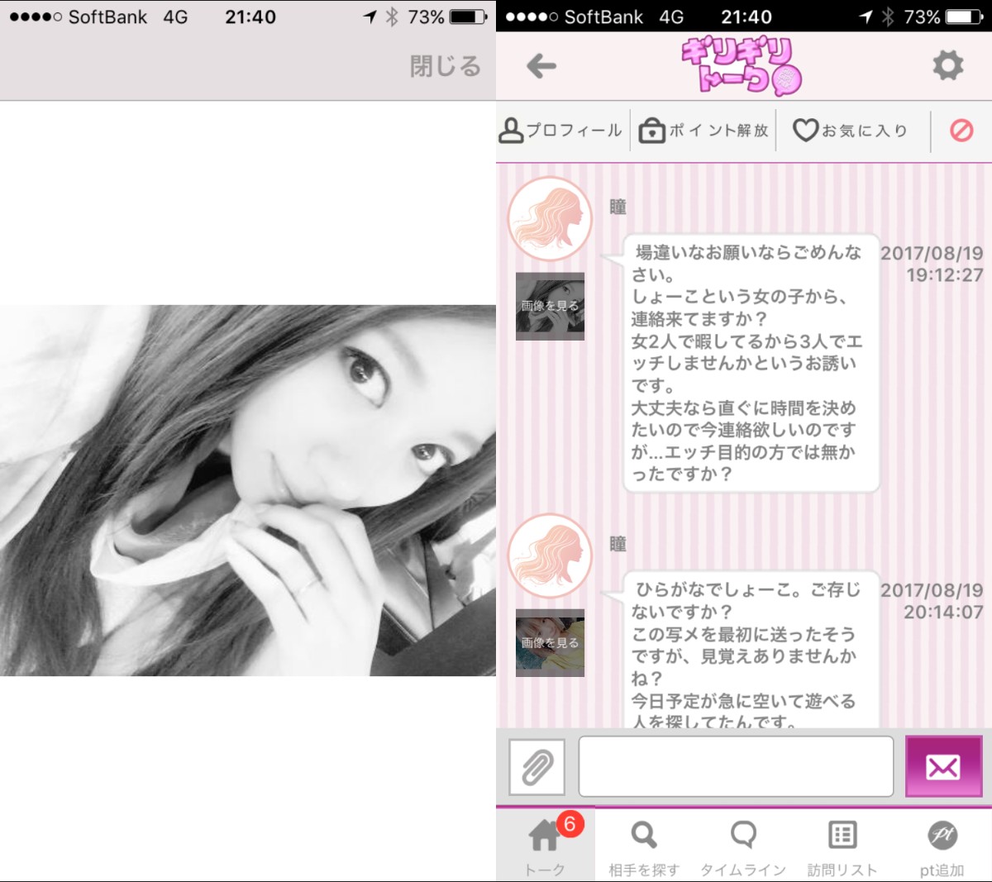
Task: Click the red block icon
Action: 962,130
